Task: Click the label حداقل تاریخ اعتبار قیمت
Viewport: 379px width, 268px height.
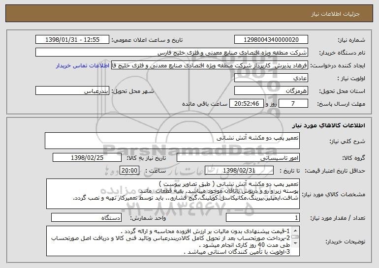Action: (x=335, y=171)
